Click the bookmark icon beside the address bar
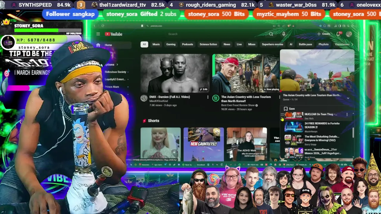Viewport: 381px width, 214px height. point(142,26)
